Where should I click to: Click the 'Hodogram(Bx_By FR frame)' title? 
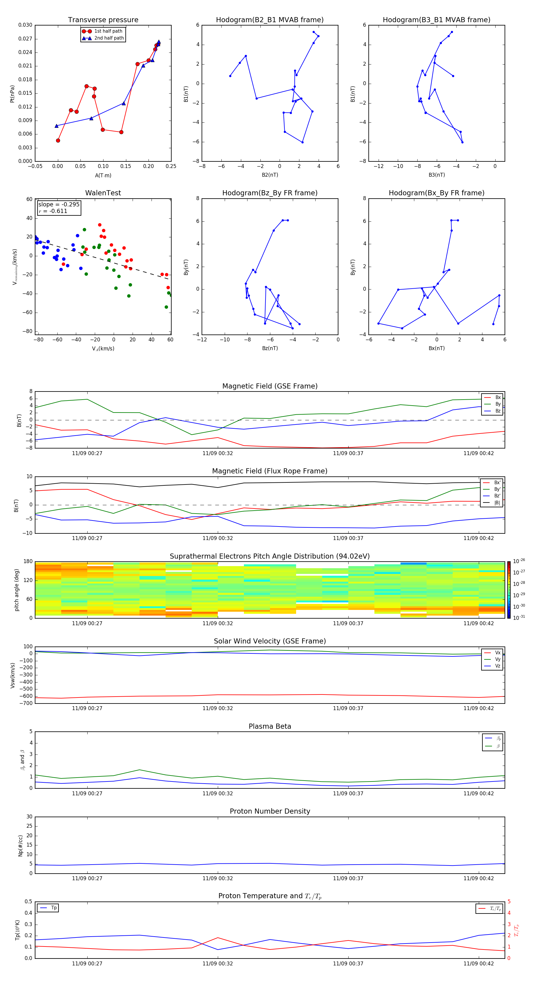point(436,193)
